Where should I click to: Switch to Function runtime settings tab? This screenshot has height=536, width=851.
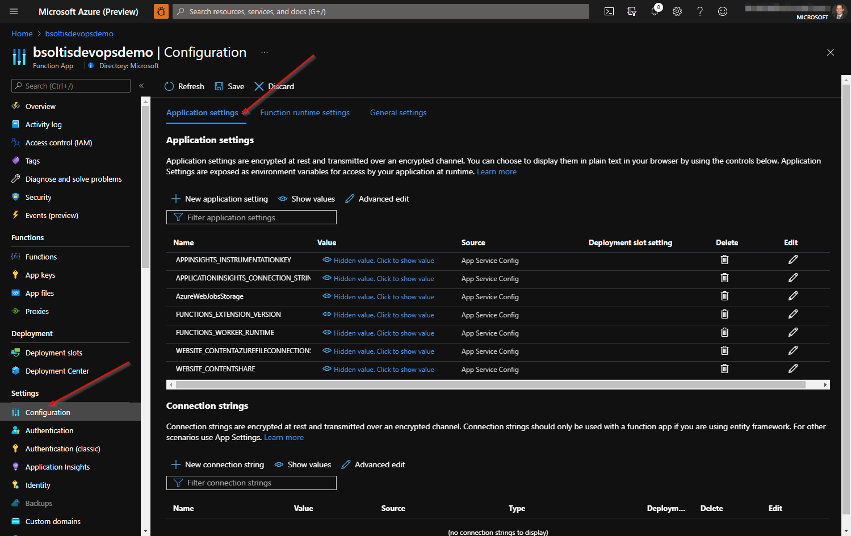point(305,112)
